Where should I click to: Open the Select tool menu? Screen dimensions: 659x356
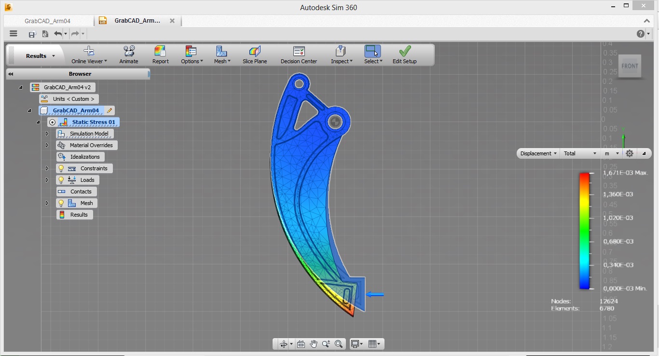click(x=373, y=55)
